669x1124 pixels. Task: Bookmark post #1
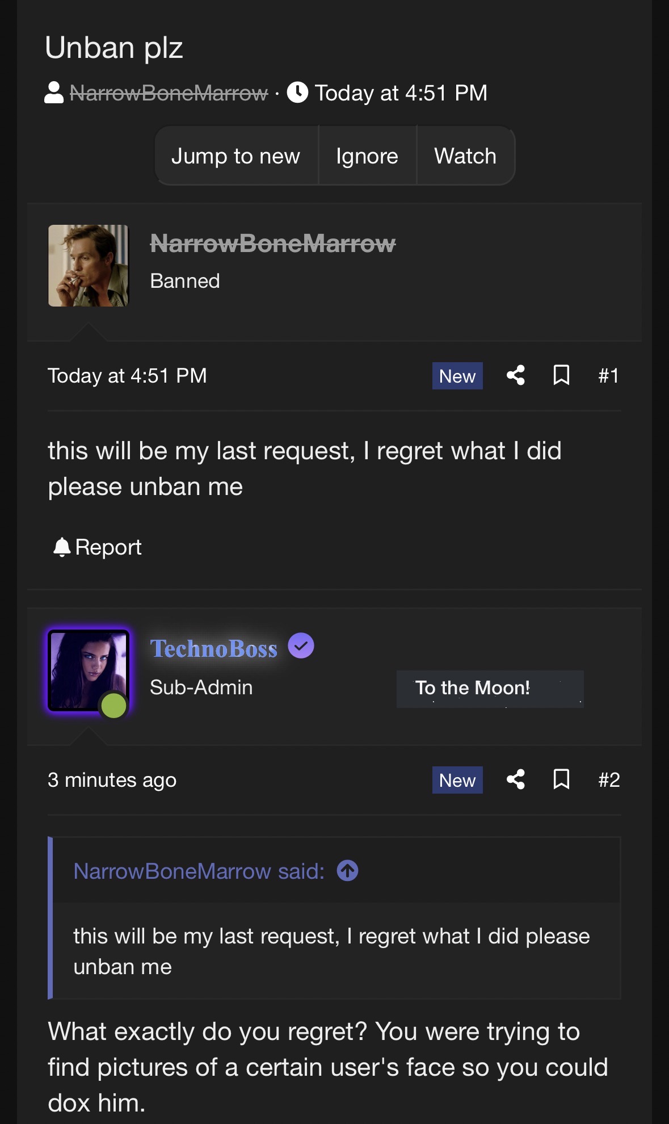(561, 375)
